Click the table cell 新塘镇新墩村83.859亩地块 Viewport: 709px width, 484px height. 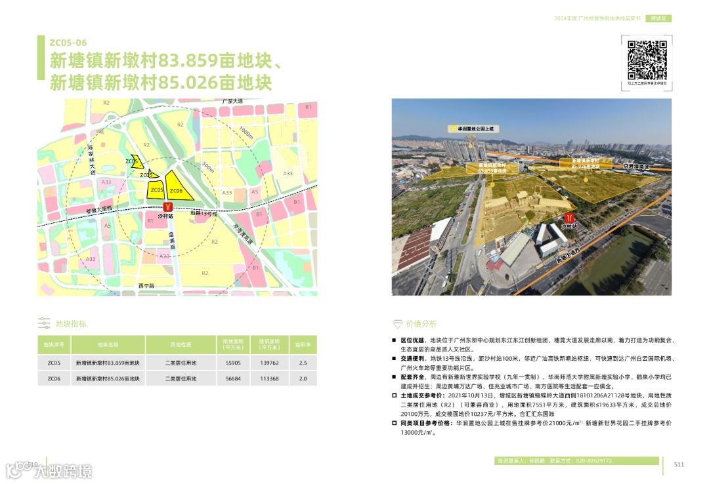(x=108, y=363)
